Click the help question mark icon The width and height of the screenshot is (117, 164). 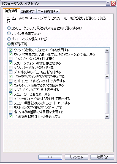pos(108,3)
